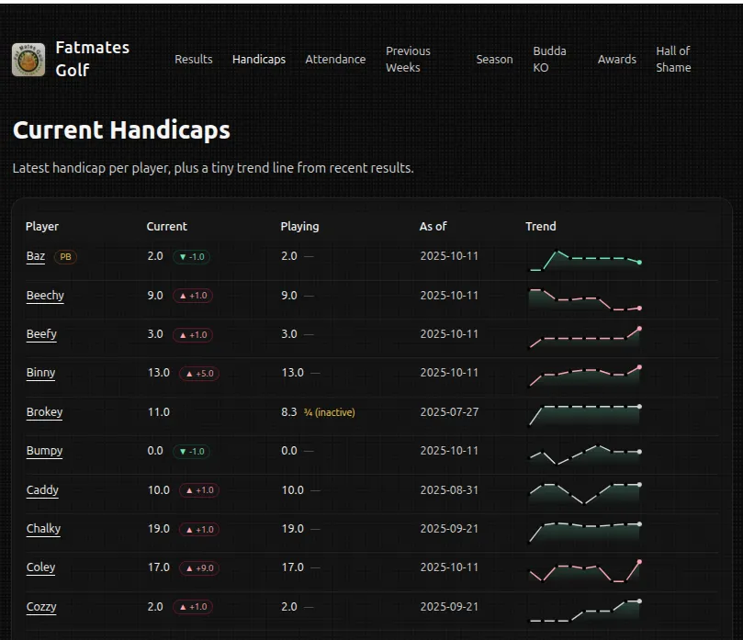Viewport: 743px width, 640px height.
Task: Click Binny's +5.0 handicap change badge
Action: coord(200,374)
